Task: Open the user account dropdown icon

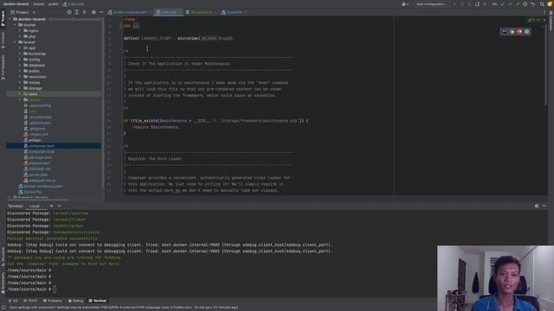Action: (x=405, y=4)
